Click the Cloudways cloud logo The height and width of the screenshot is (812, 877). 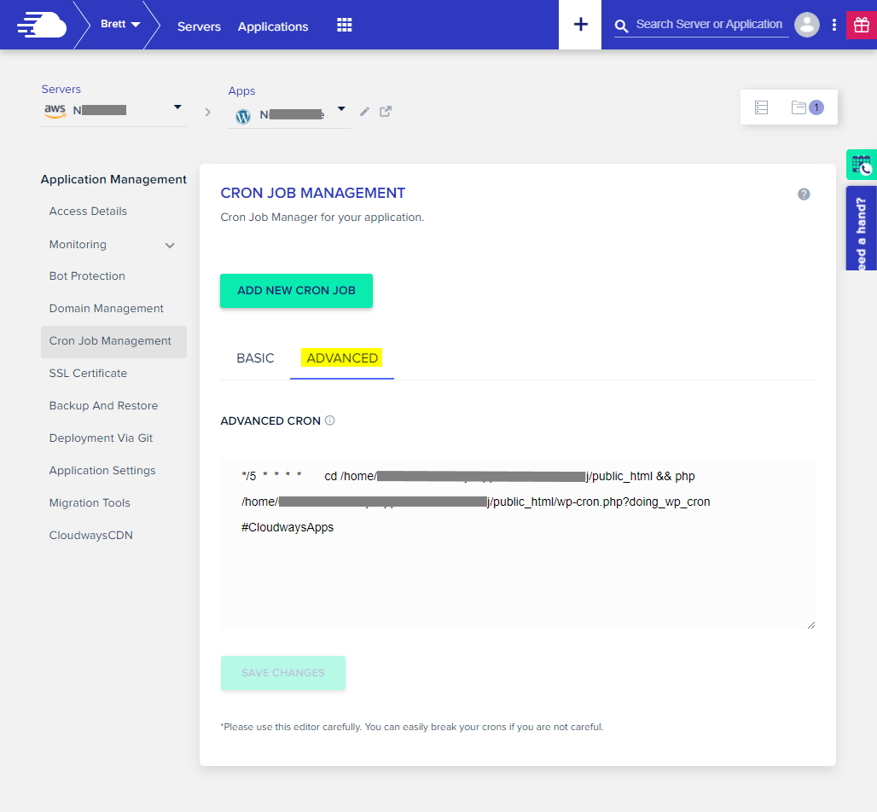coord(42,26)
